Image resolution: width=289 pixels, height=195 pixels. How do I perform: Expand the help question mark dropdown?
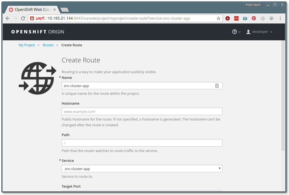(x=236, y=32)
